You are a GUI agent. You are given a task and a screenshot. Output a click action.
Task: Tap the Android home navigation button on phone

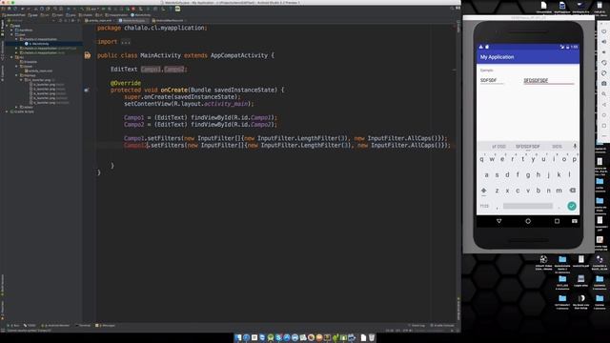[x=528, y=221]
